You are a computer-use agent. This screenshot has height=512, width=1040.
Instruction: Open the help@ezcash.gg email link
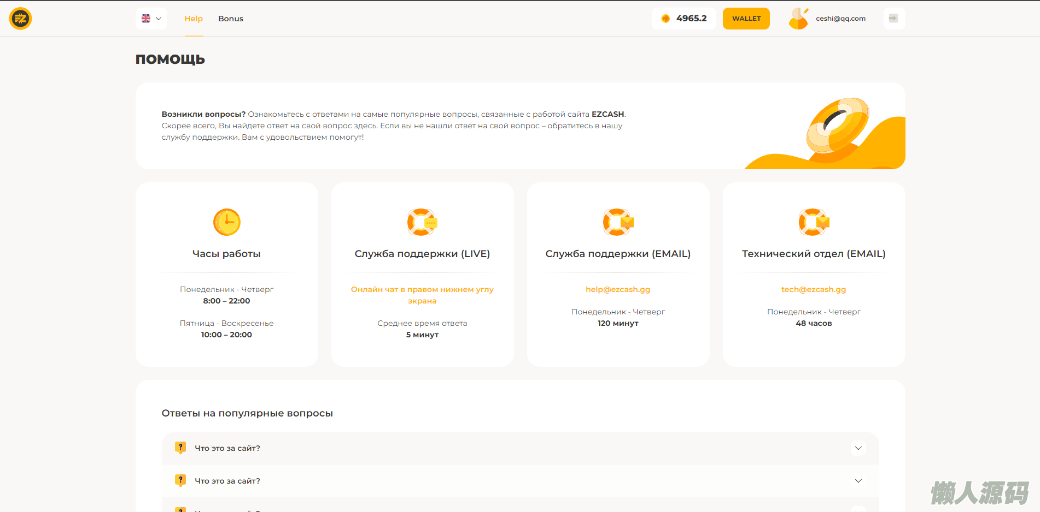[x=618, y=289]
